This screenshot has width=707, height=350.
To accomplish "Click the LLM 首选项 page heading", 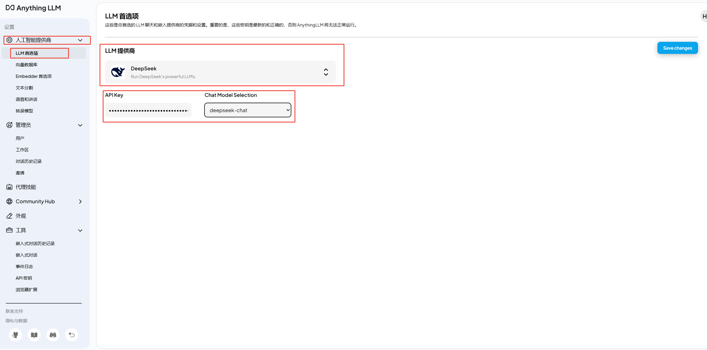I will tap(122, 16).
